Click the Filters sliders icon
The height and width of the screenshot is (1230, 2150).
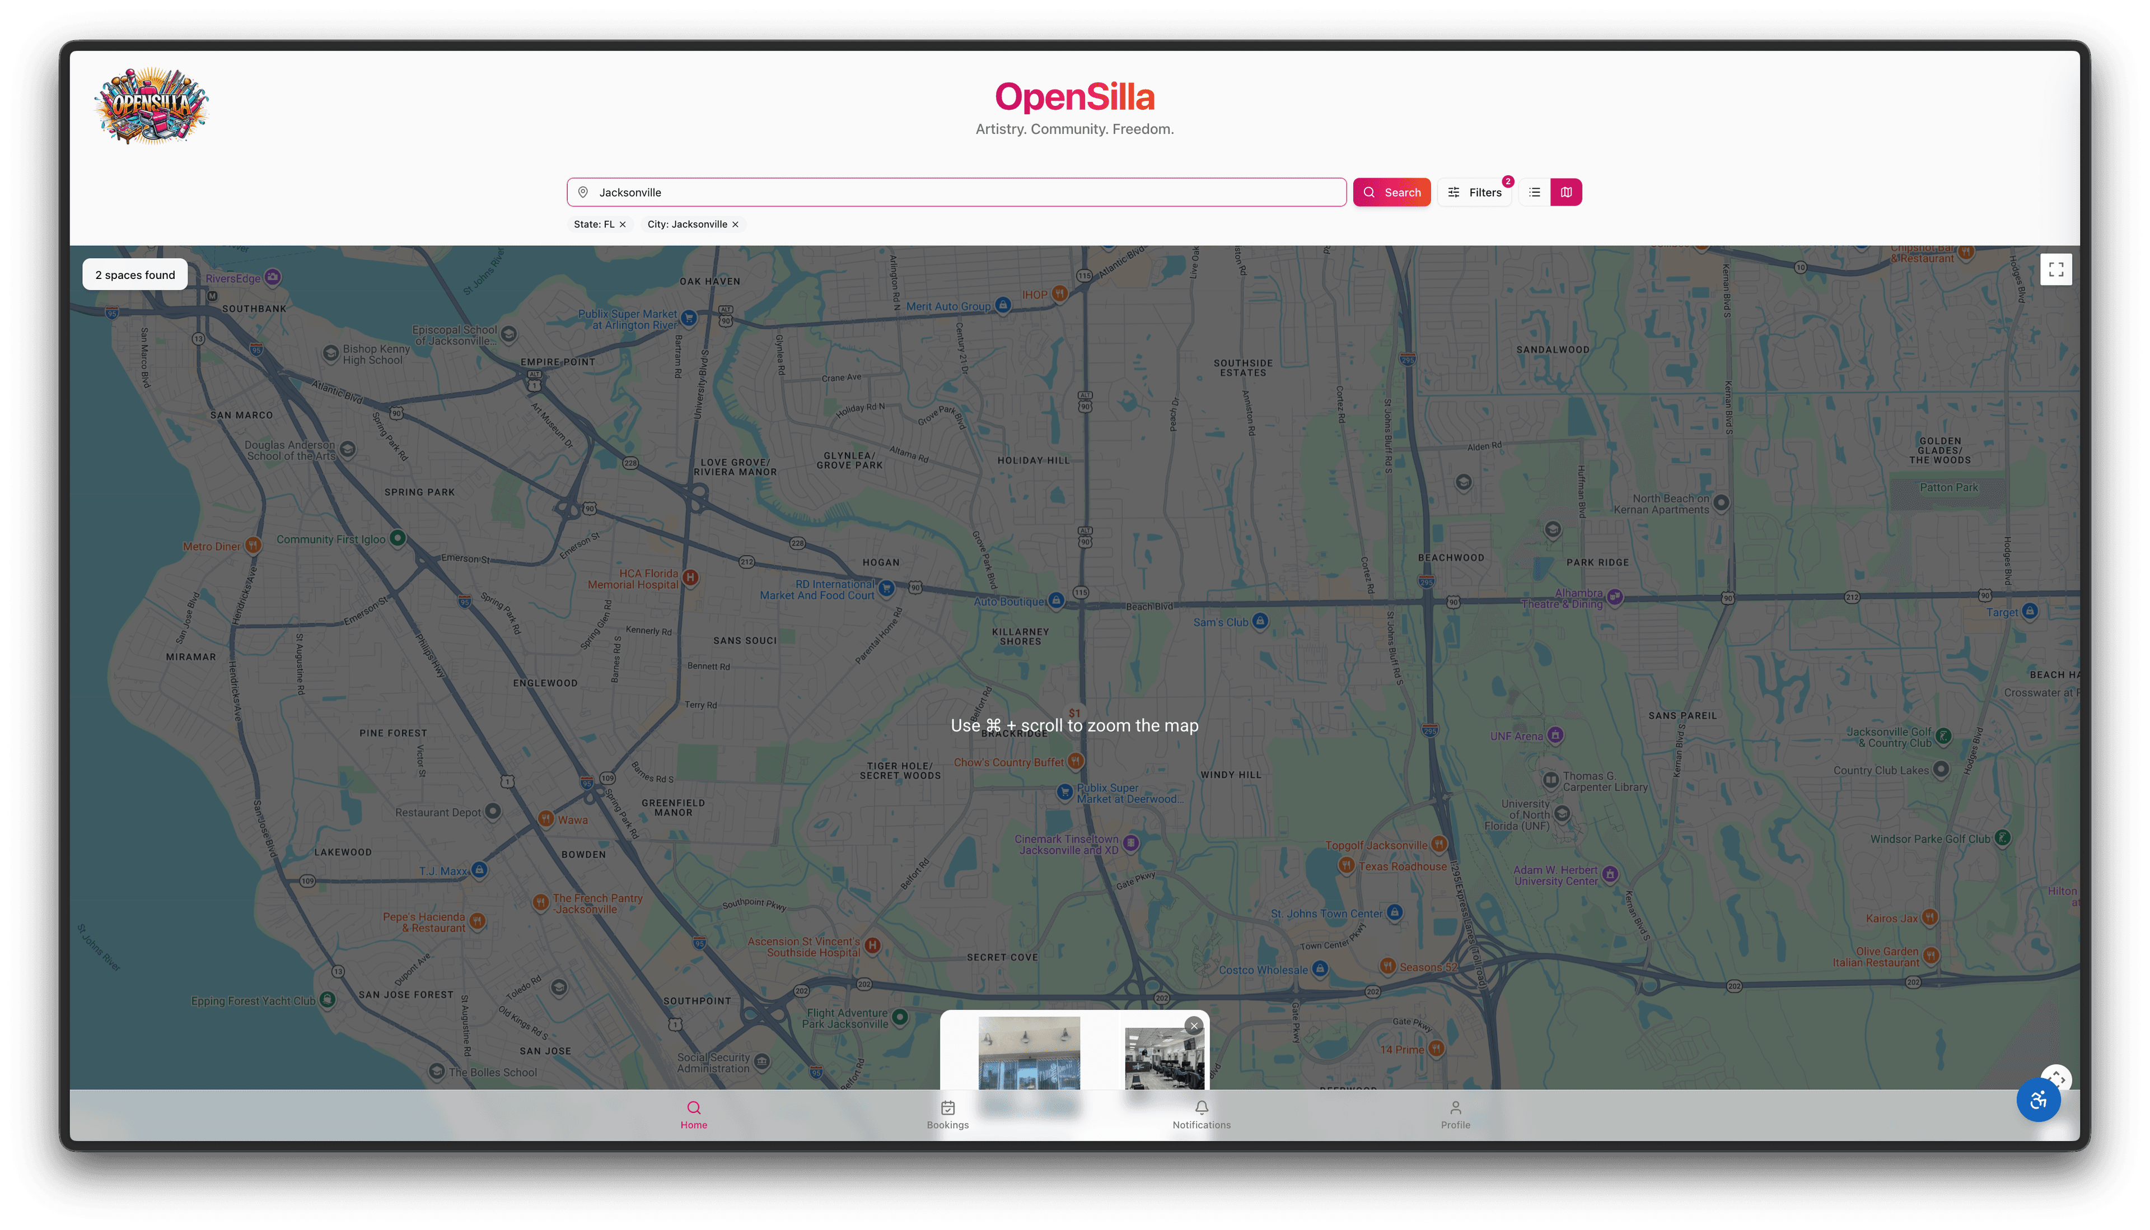click(1453, 192)
